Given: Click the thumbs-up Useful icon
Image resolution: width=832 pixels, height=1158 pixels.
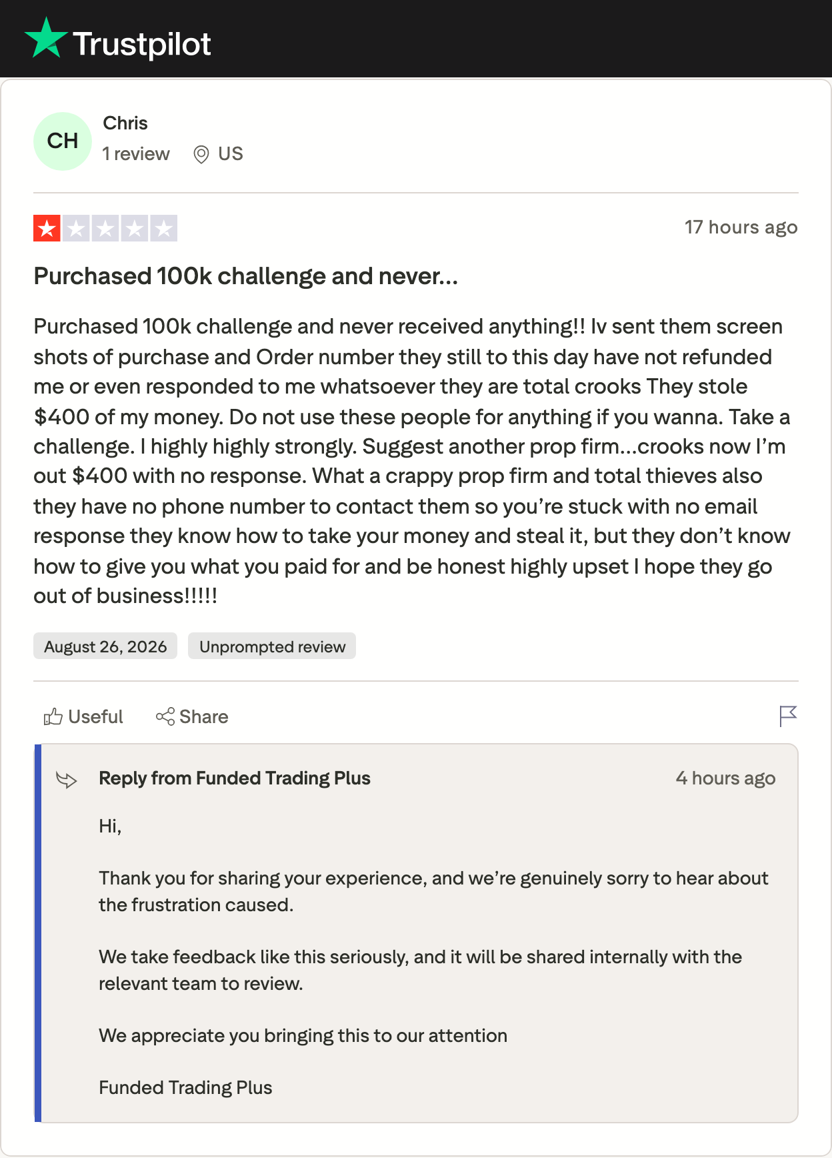Looking at the screenshot, I should [x=53, y=717].
